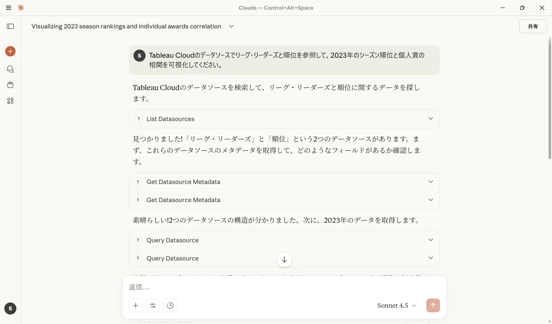Open the chats list via the speech bubble icon
552x324 pixels.
10,68
